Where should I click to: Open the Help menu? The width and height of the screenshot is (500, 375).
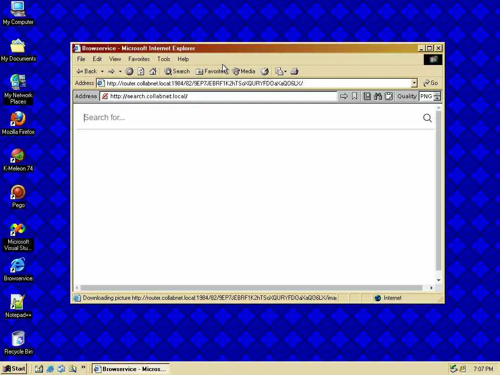183,59
